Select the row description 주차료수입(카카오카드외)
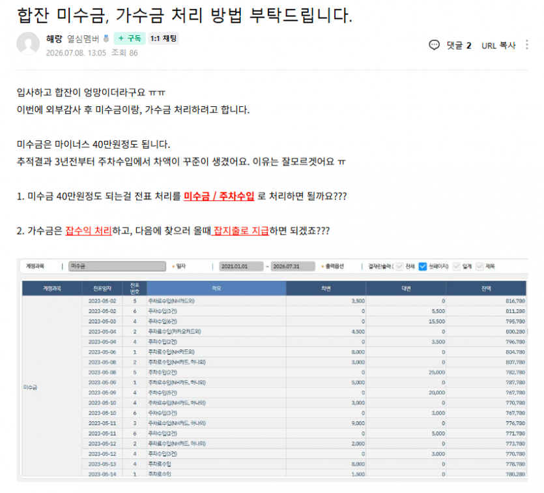Viewport: 544px width, 493px height. click(175, 331)
